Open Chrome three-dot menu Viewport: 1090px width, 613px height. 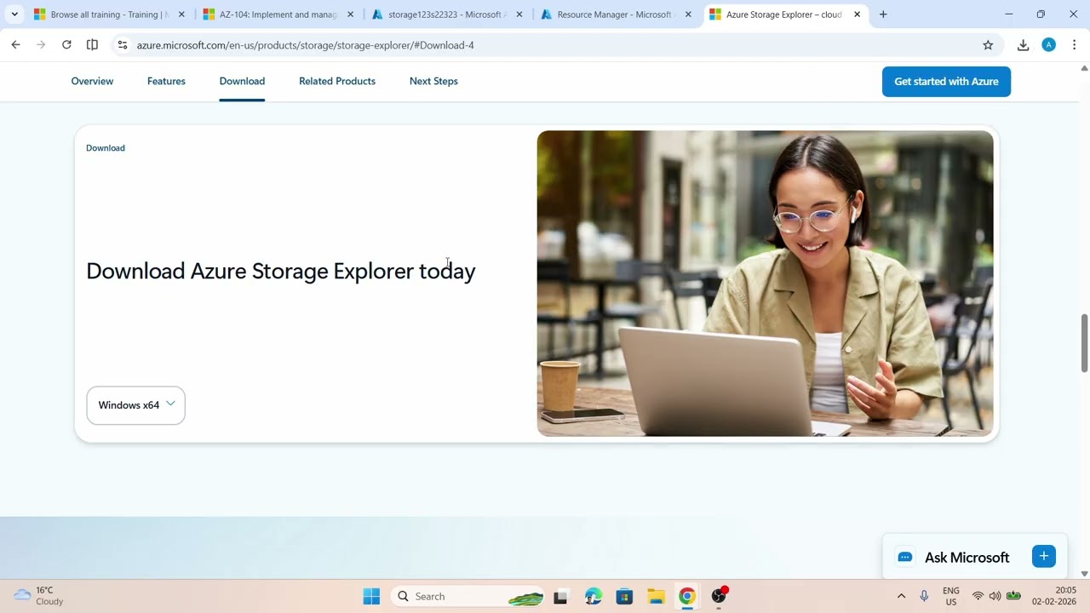1074,45
